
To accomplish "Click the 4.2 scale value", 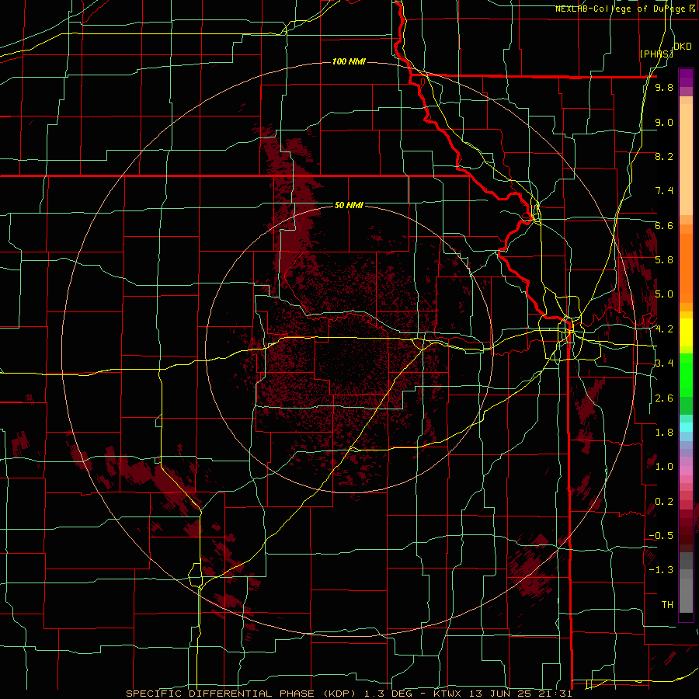I will (664, 329).
